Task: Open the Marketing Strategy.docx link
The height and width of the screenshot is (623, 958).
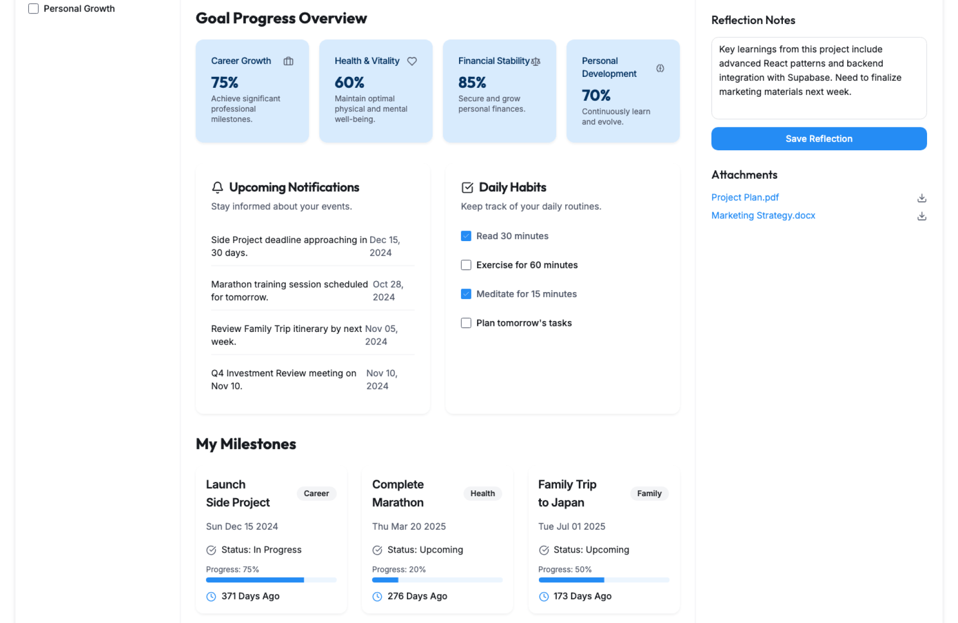Action: (x=763, y=216)
